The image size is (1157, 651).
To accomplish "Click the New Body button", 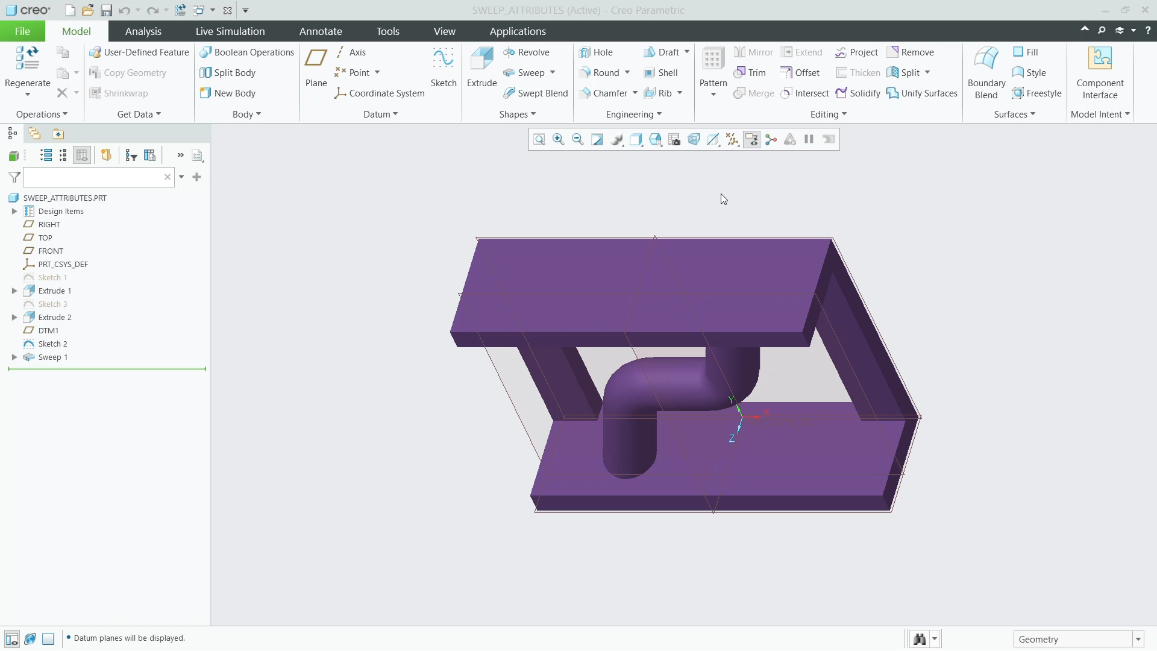I will [x=228, y=93].
